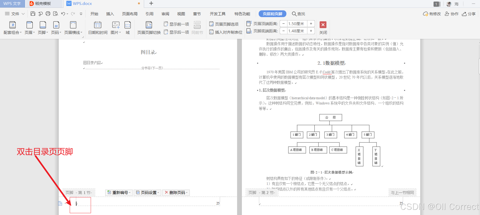
Task: Click the window count badge 1
Action: click(x=437, y=4)
